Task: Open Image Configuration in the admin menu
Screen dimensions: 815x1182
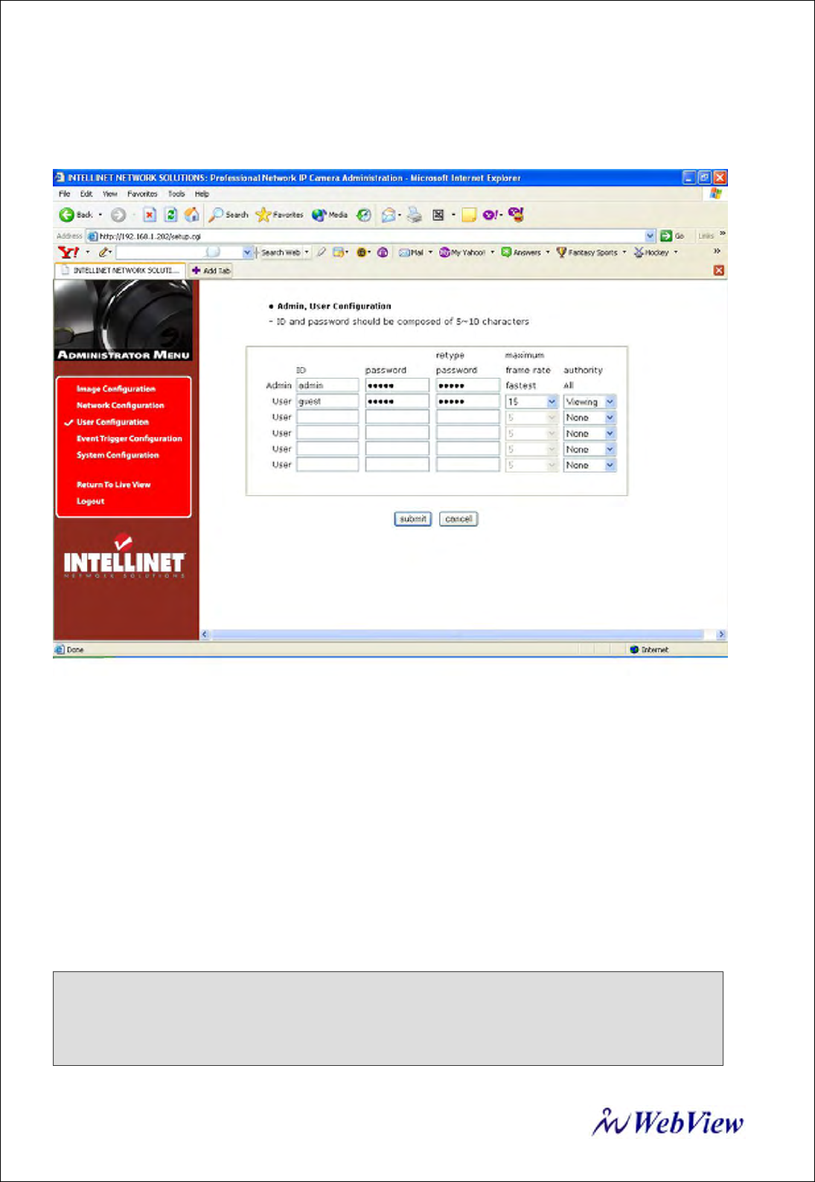Action: pyautogui.click(x=116, y=389)
